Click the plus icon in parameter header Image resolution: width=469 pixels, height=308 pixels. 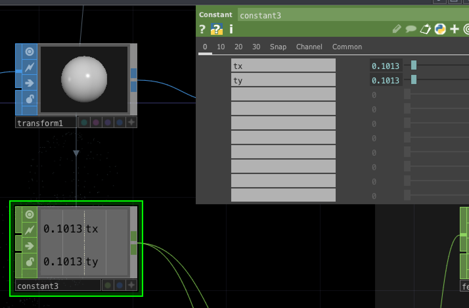pyautogui.click(x=455, y=29)
